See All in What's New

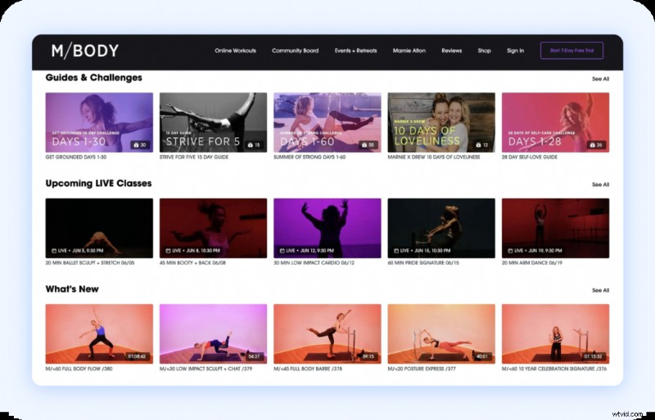point(600,290)
